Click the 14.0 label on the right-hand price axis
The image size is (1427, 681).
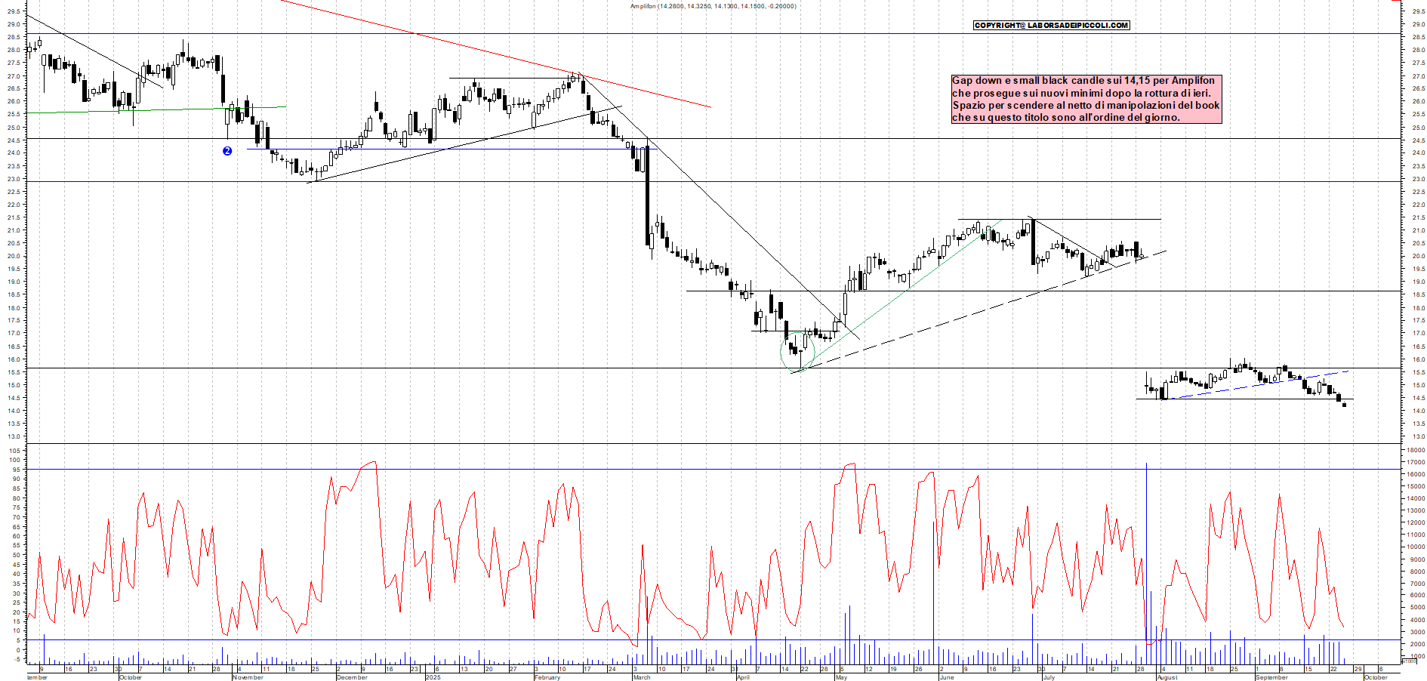click(x=1418, y=411)
